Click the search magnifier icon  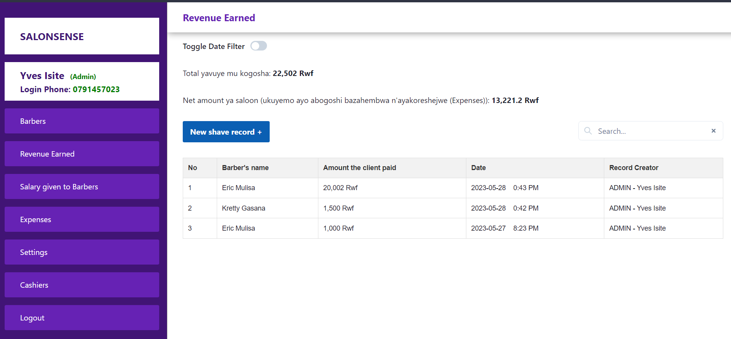coord(588,131)
